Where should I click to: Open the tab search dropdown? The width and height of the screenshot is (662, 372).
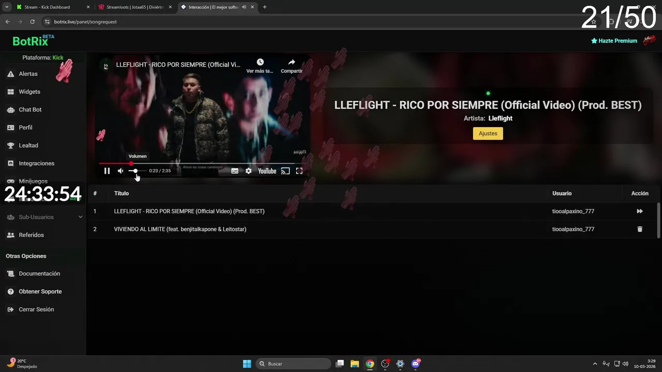pyautogui.click(x=7, y=7)
